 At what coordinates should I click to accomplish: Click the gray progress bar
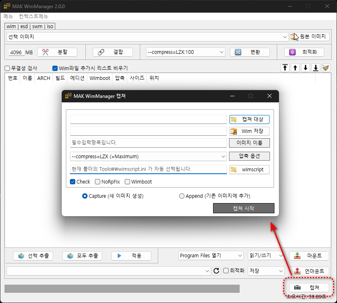click(x=122, y=289)
